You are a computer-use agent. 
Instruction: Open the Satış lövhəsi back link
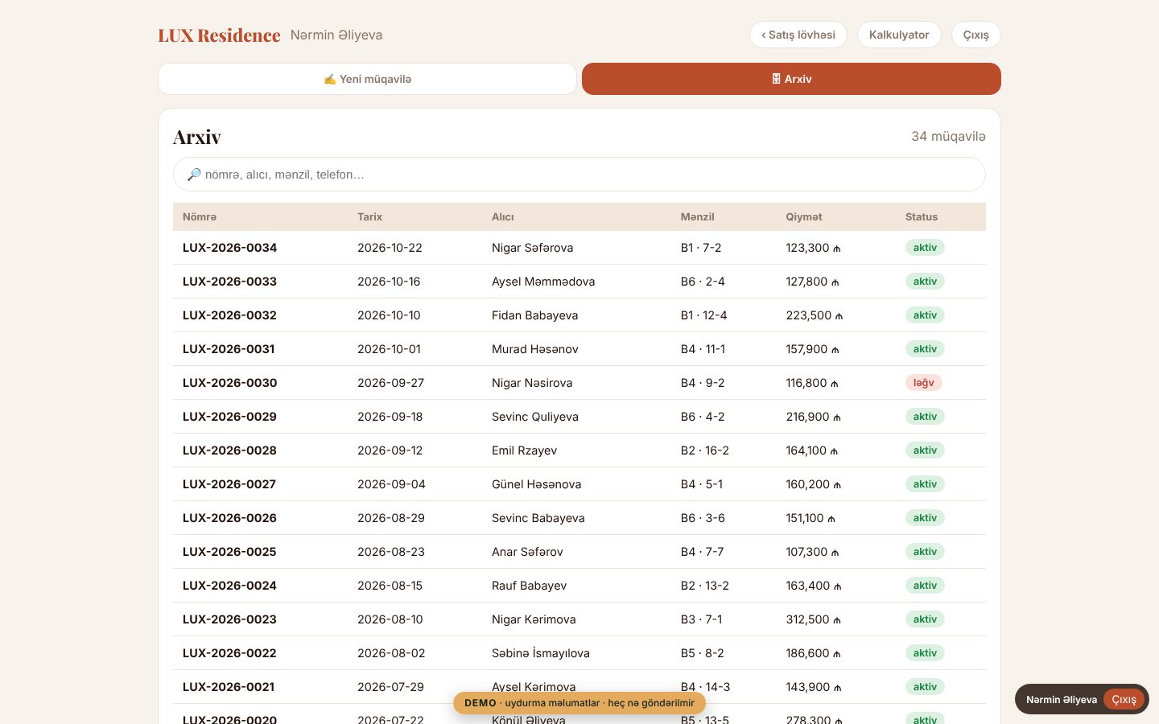[798, 35]
